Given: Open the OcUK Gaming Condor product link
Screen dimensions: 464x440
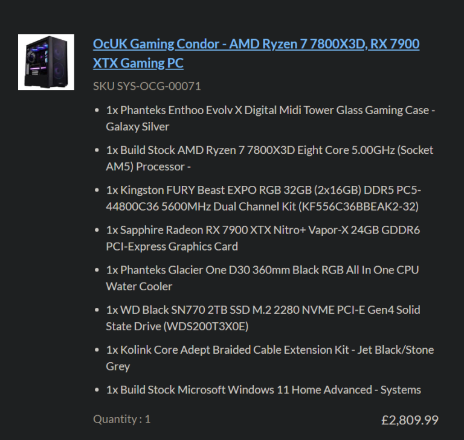Looking at the screenshot, I should [x=256, y=53].
